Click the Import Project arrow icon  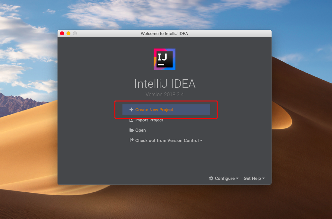[x=131, y=120]
